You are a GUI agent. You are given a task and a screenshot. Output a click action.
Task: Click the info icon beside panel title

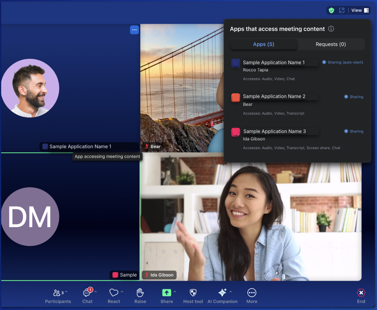coord(331,29)
